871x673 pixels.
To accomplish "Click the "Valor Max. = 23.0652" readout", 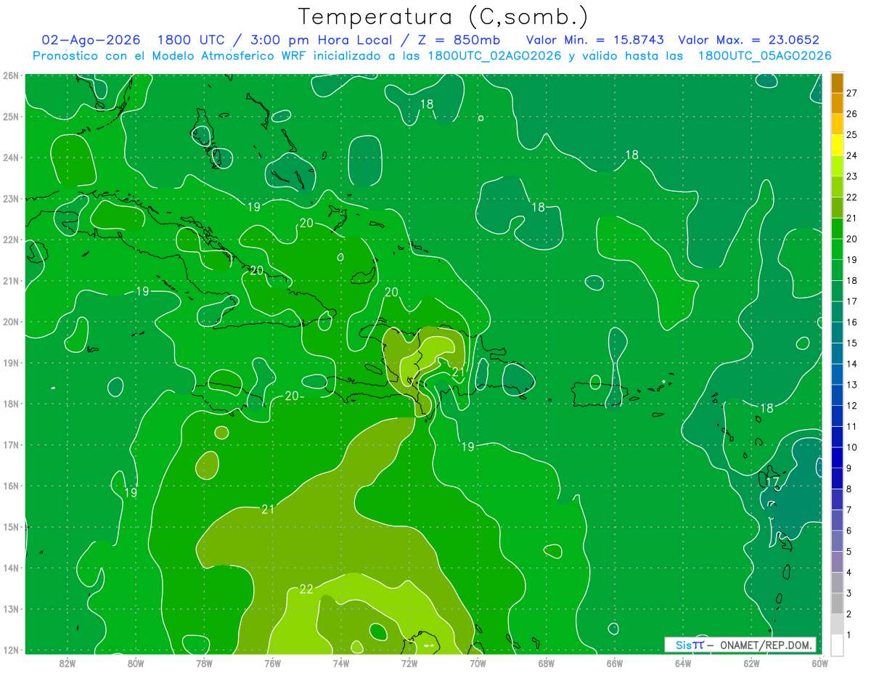I will (748, 41).
